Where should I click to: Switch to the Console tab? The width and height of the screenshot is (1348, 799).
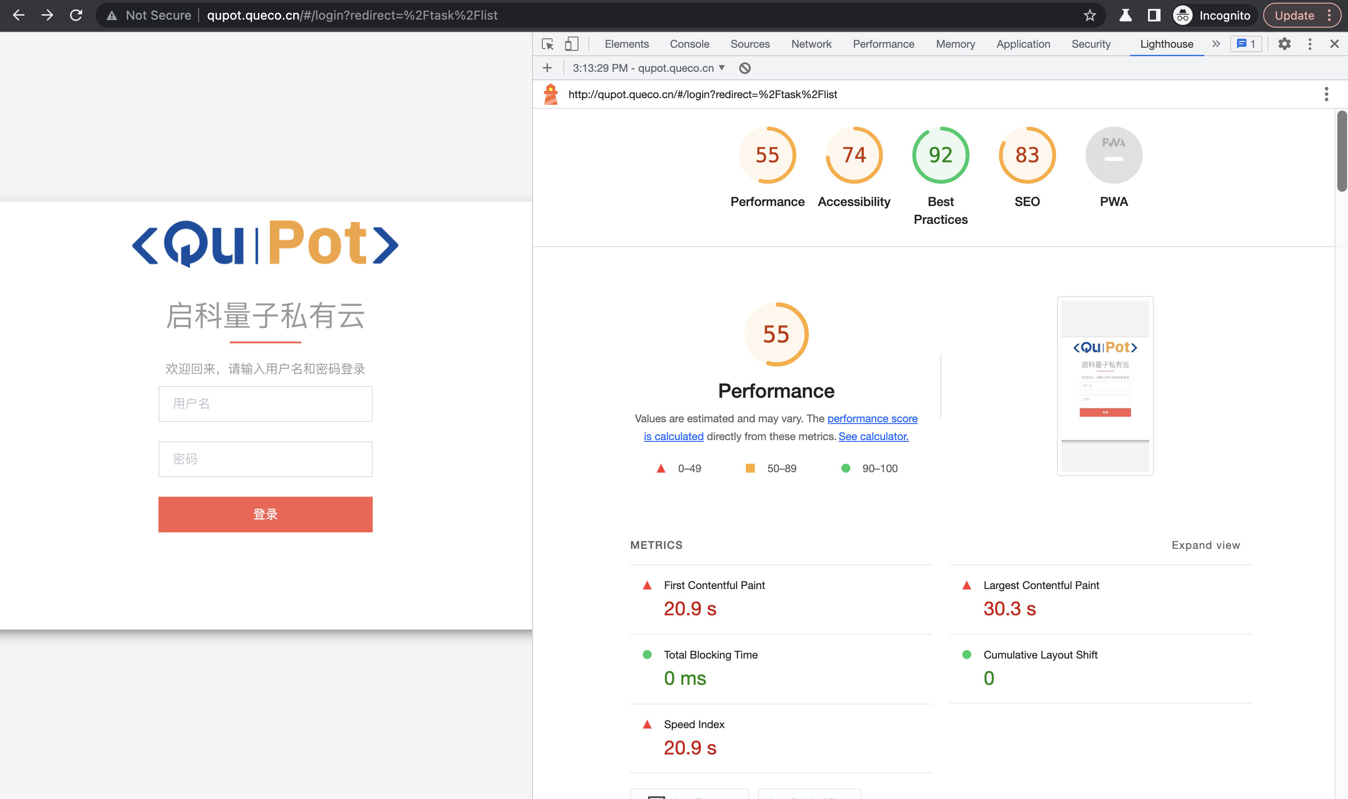tap(689, 44)
